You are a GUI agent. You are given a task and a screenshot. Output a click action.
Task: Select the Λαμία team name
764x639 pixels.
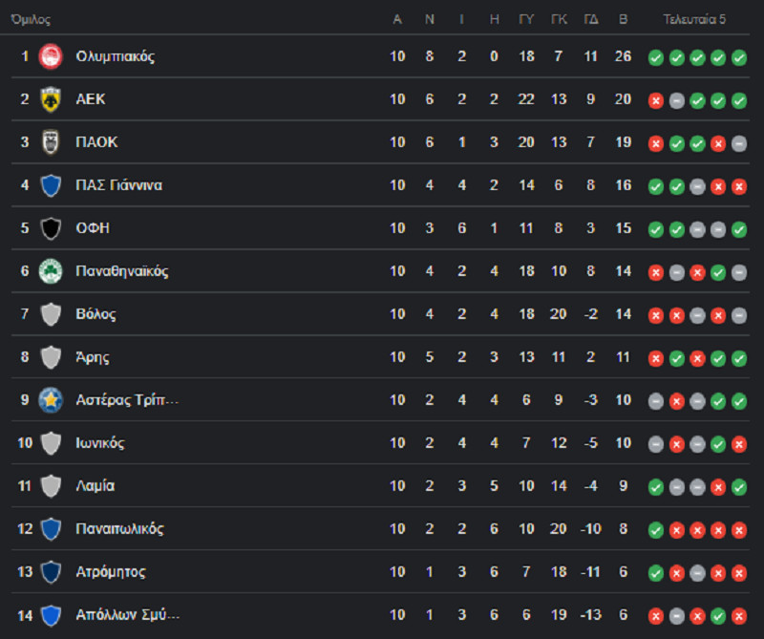tap(95, 486)
